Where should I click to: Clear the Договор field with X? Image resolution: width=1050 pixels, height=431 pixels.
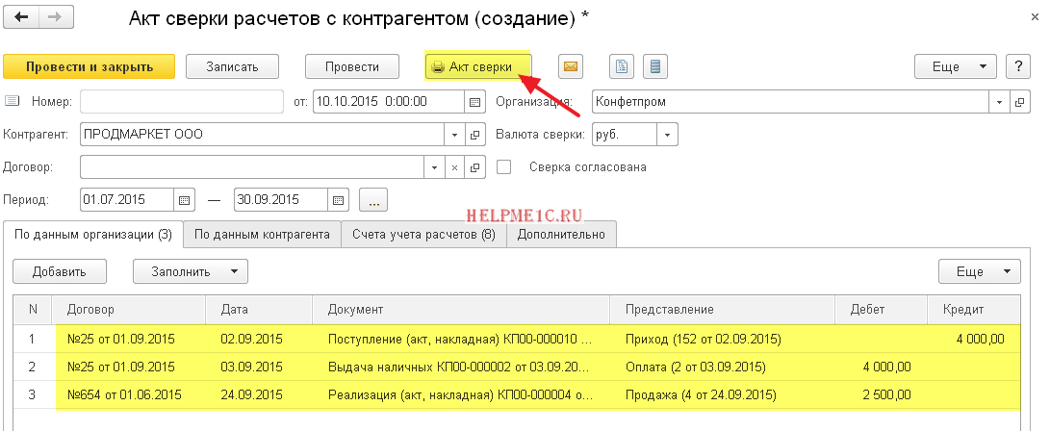click(454, 167)
